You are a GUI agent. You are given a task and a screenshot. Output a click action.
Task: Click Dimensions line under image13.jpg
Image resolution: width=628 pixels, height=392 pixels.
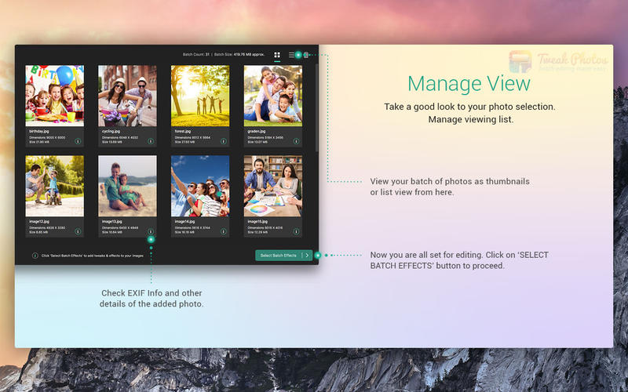click(120, 227)
